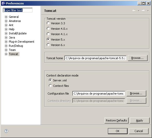Image resolution: width=152 pixels, height=138 pixels.
Task: Open the back history dropdown arrow
Action: tap(139, 11)
